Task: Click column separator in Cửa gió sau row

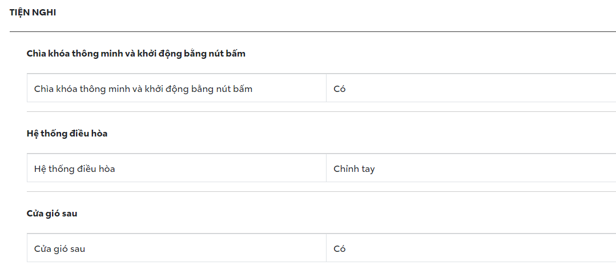Action: [326, 248]
